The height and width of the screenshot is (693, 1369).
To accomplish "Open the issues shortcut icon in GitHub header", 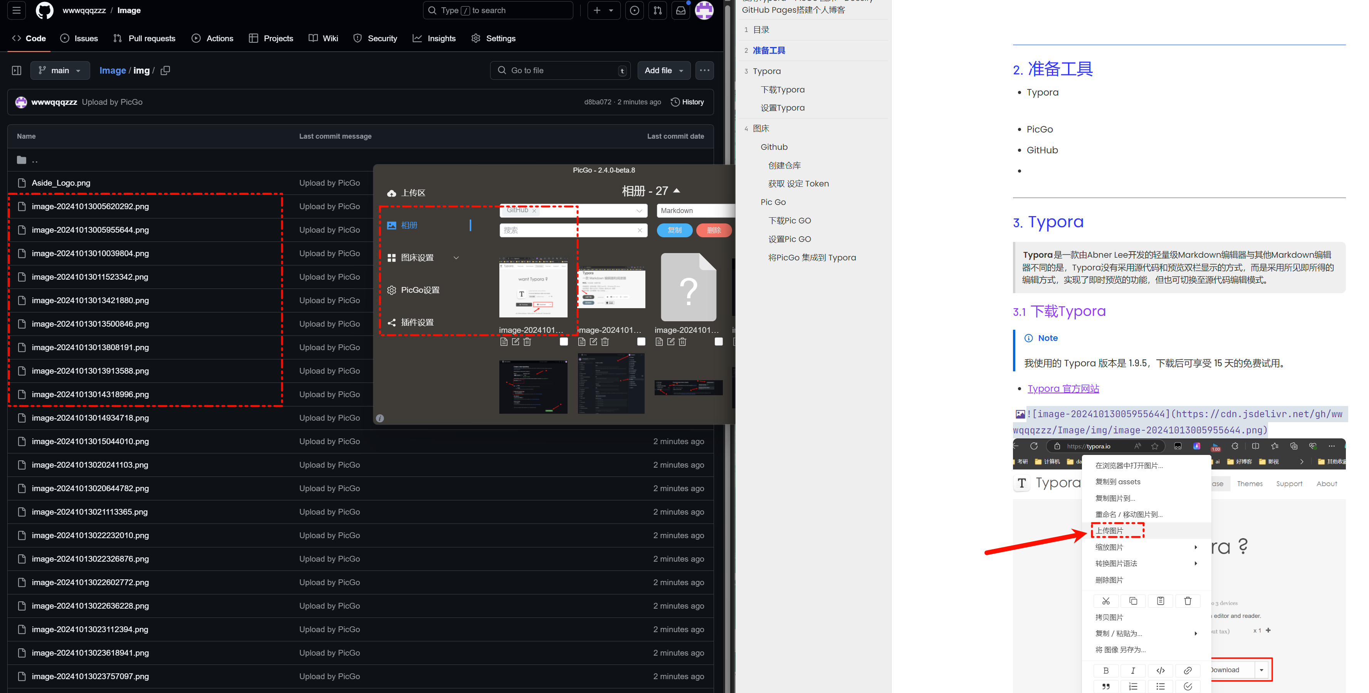I will [635, 10].
